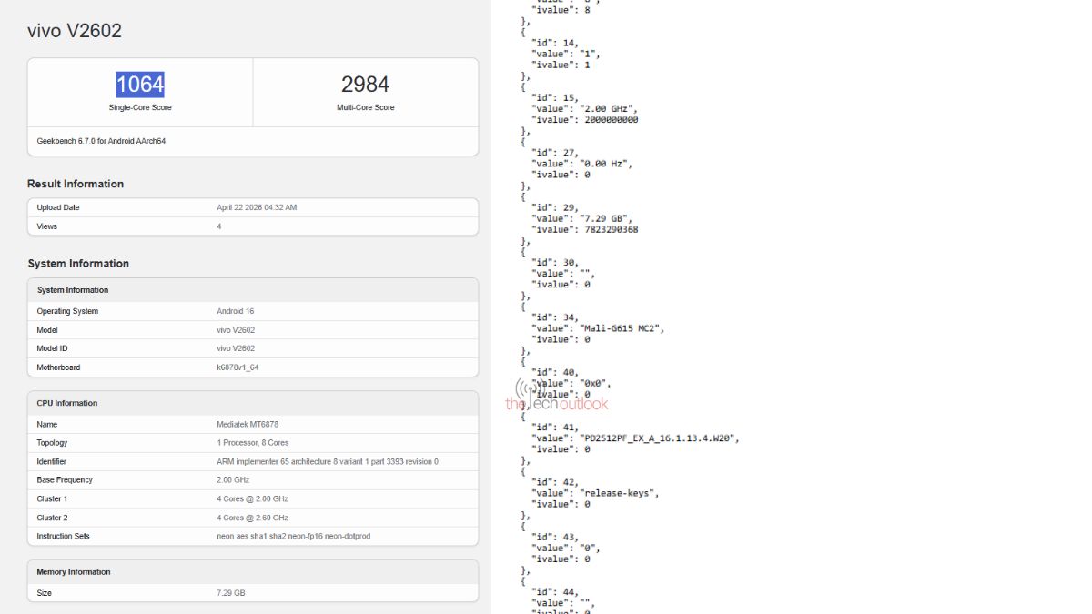Click the vivo V2602 page title
Screen dimensions: 1092x614
(x=75, y=31)
